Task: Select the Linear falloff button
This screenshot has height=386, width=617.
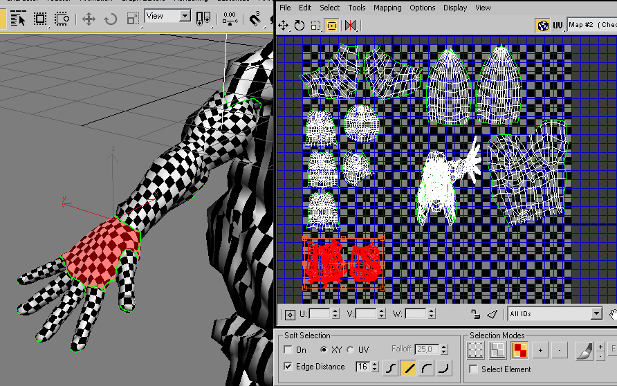Action: (408, 368)
